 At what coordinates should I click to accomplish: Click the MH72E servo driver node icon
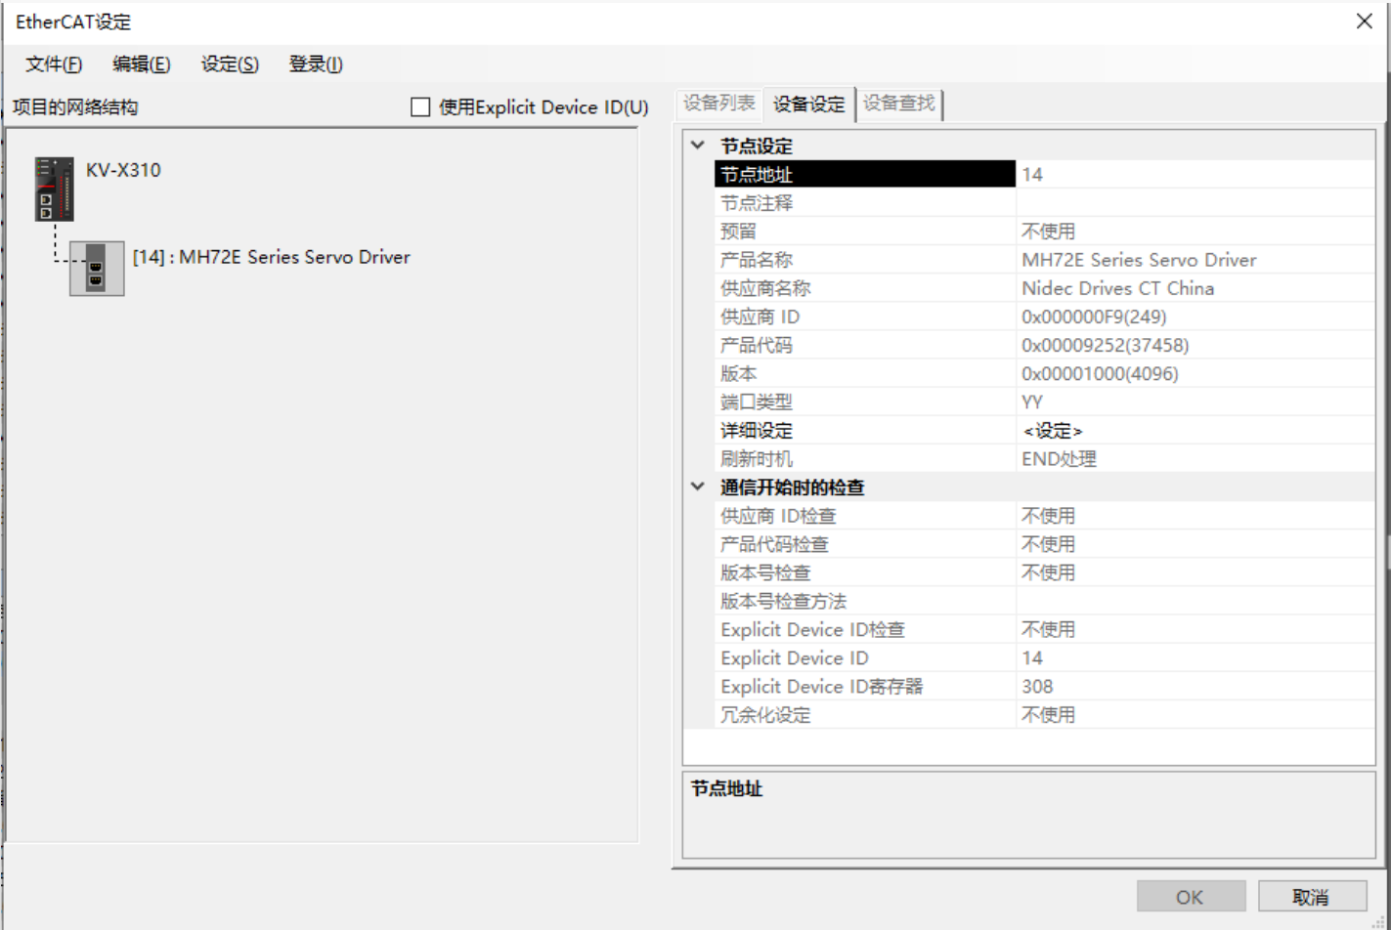[97, 268]
